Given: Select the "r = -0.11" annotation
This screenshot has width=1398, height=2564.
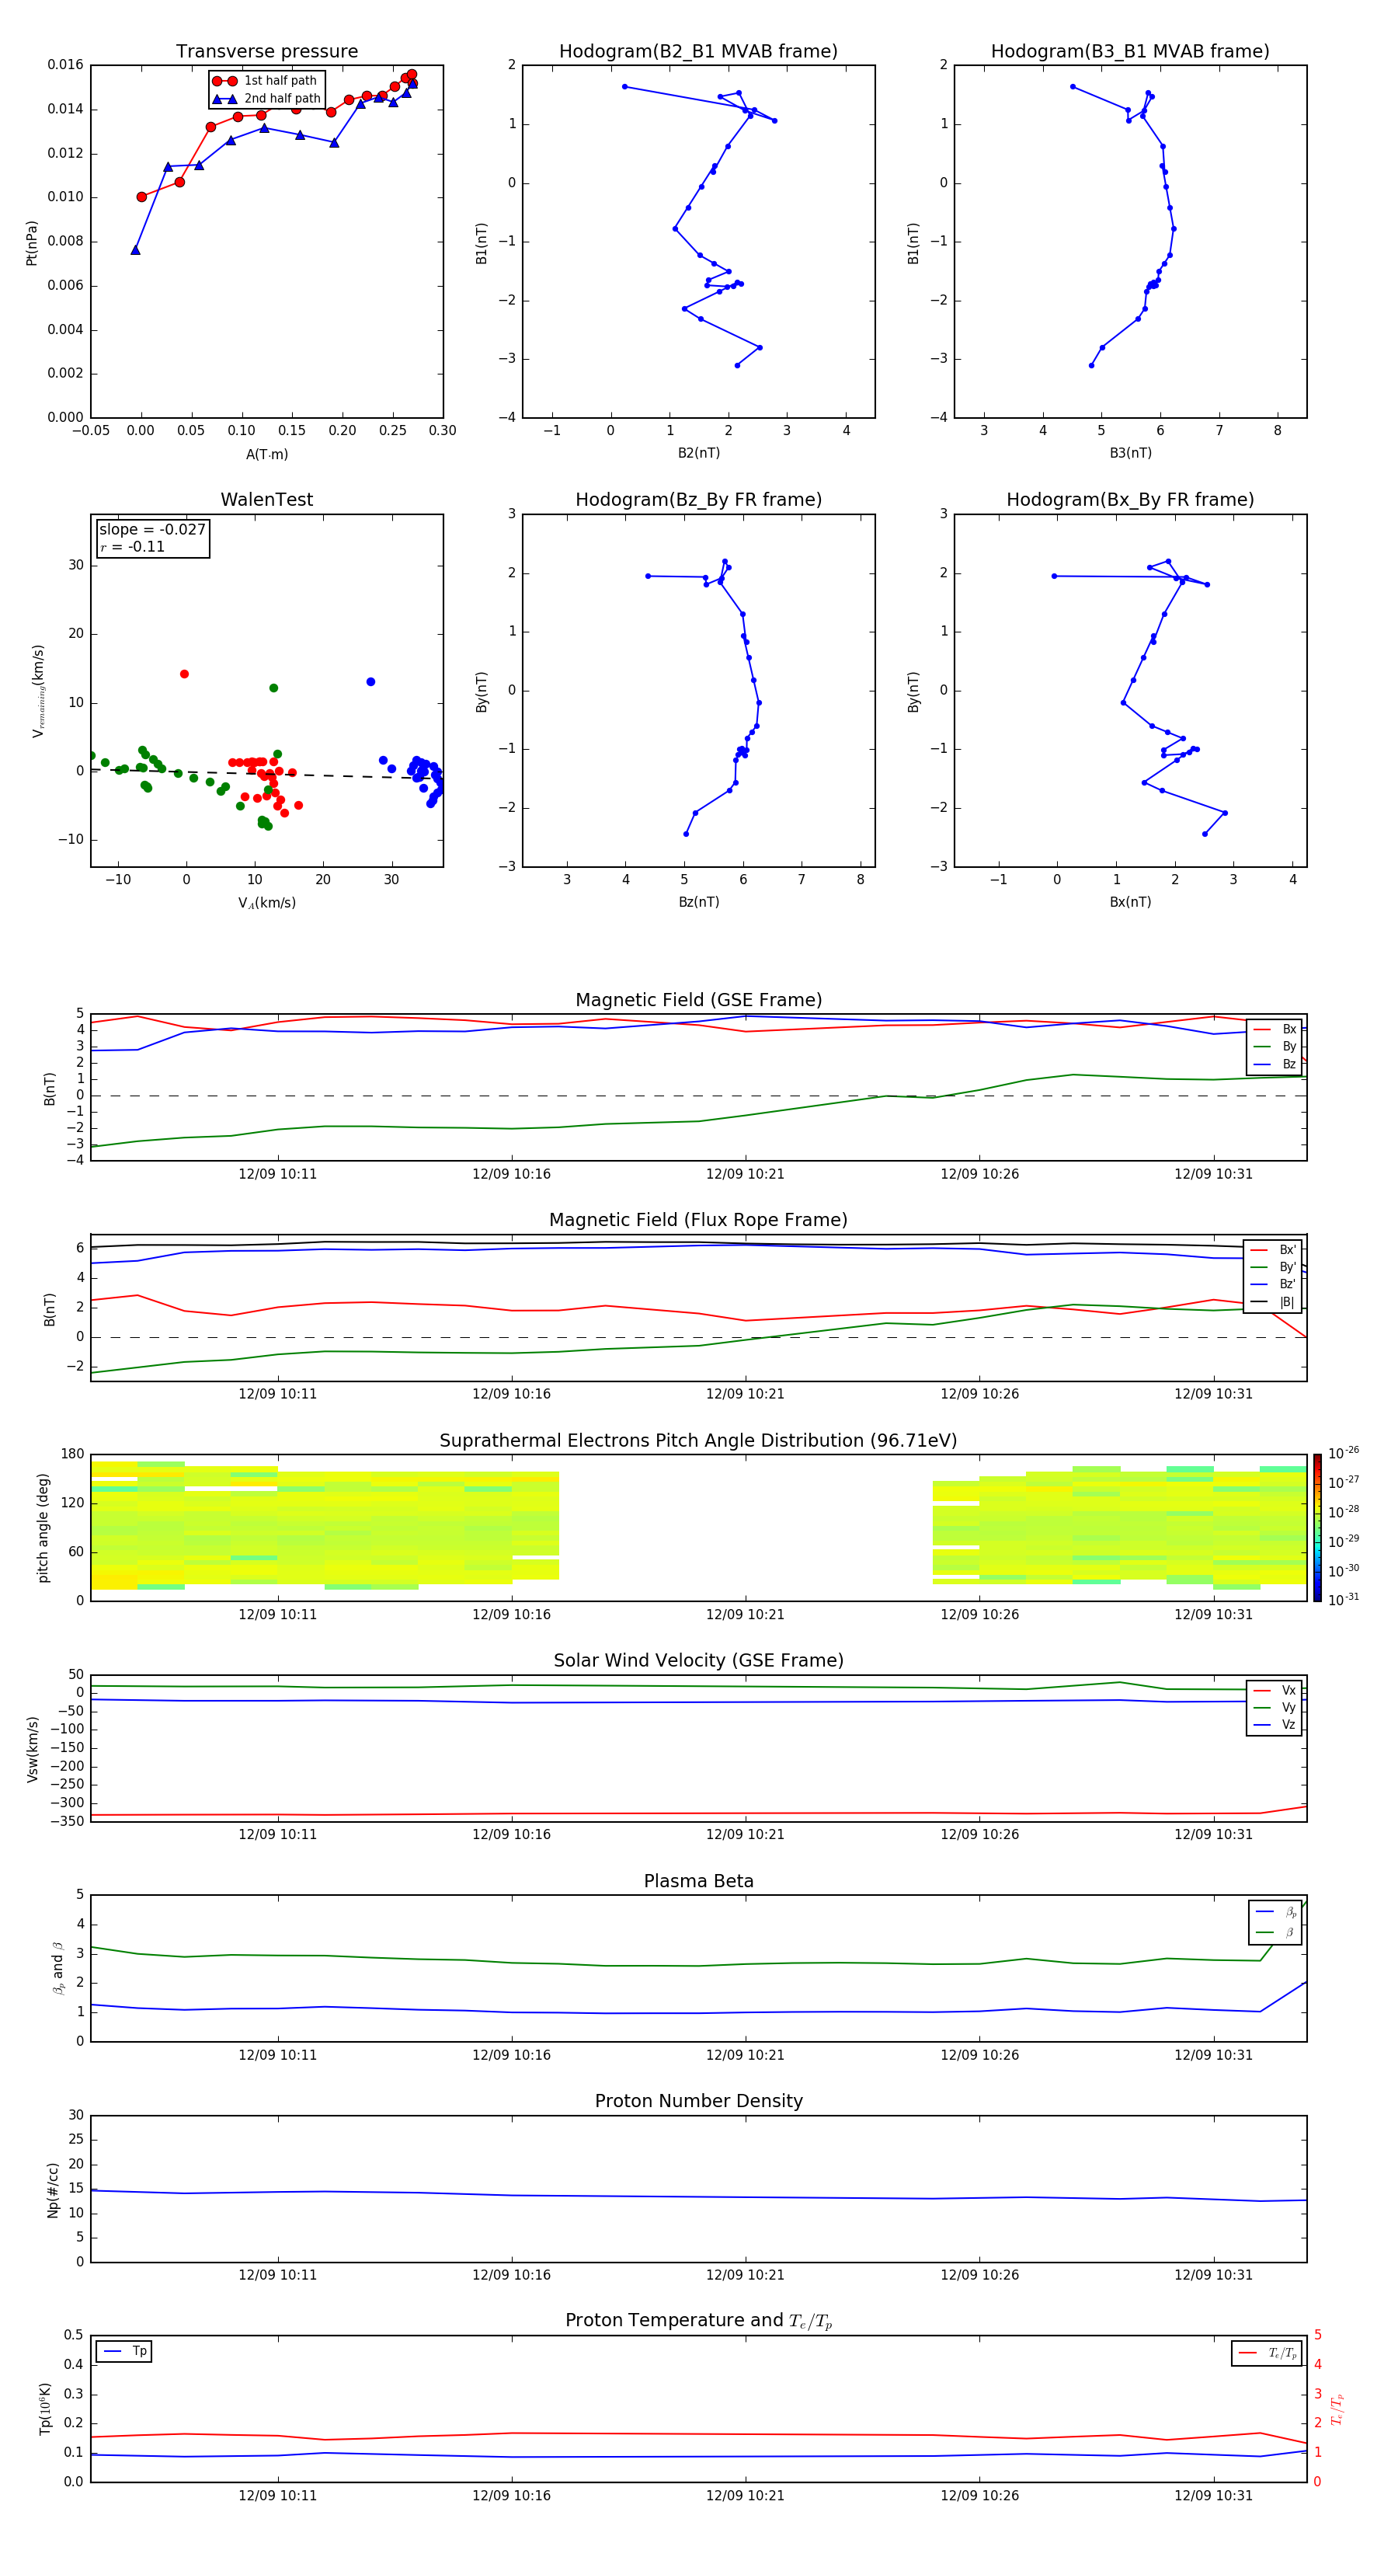Looking at the screenshot, I should click(132, 546).
